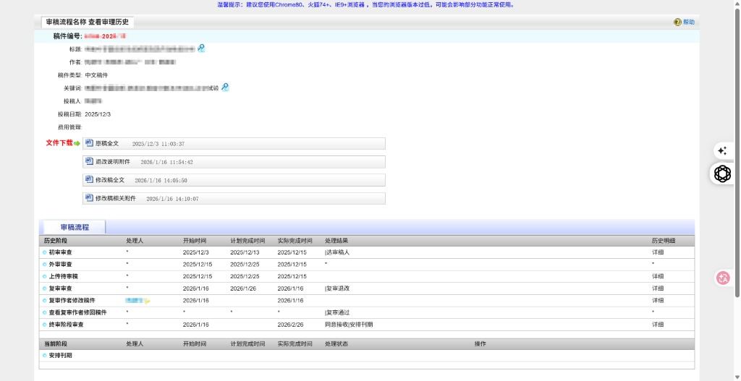Switch to the 审稿流程 tab
The width and height of the screenshot is (741, 381).
(x=75, y=227)
